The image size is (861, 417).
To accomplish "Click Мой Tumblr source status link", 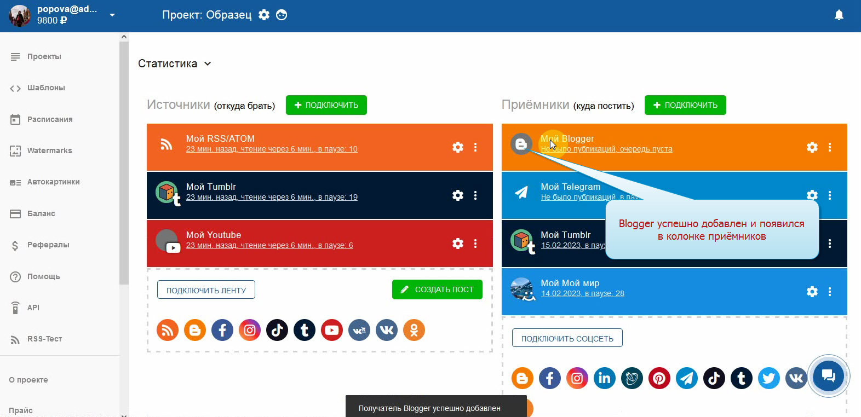I will click(272, 197).
